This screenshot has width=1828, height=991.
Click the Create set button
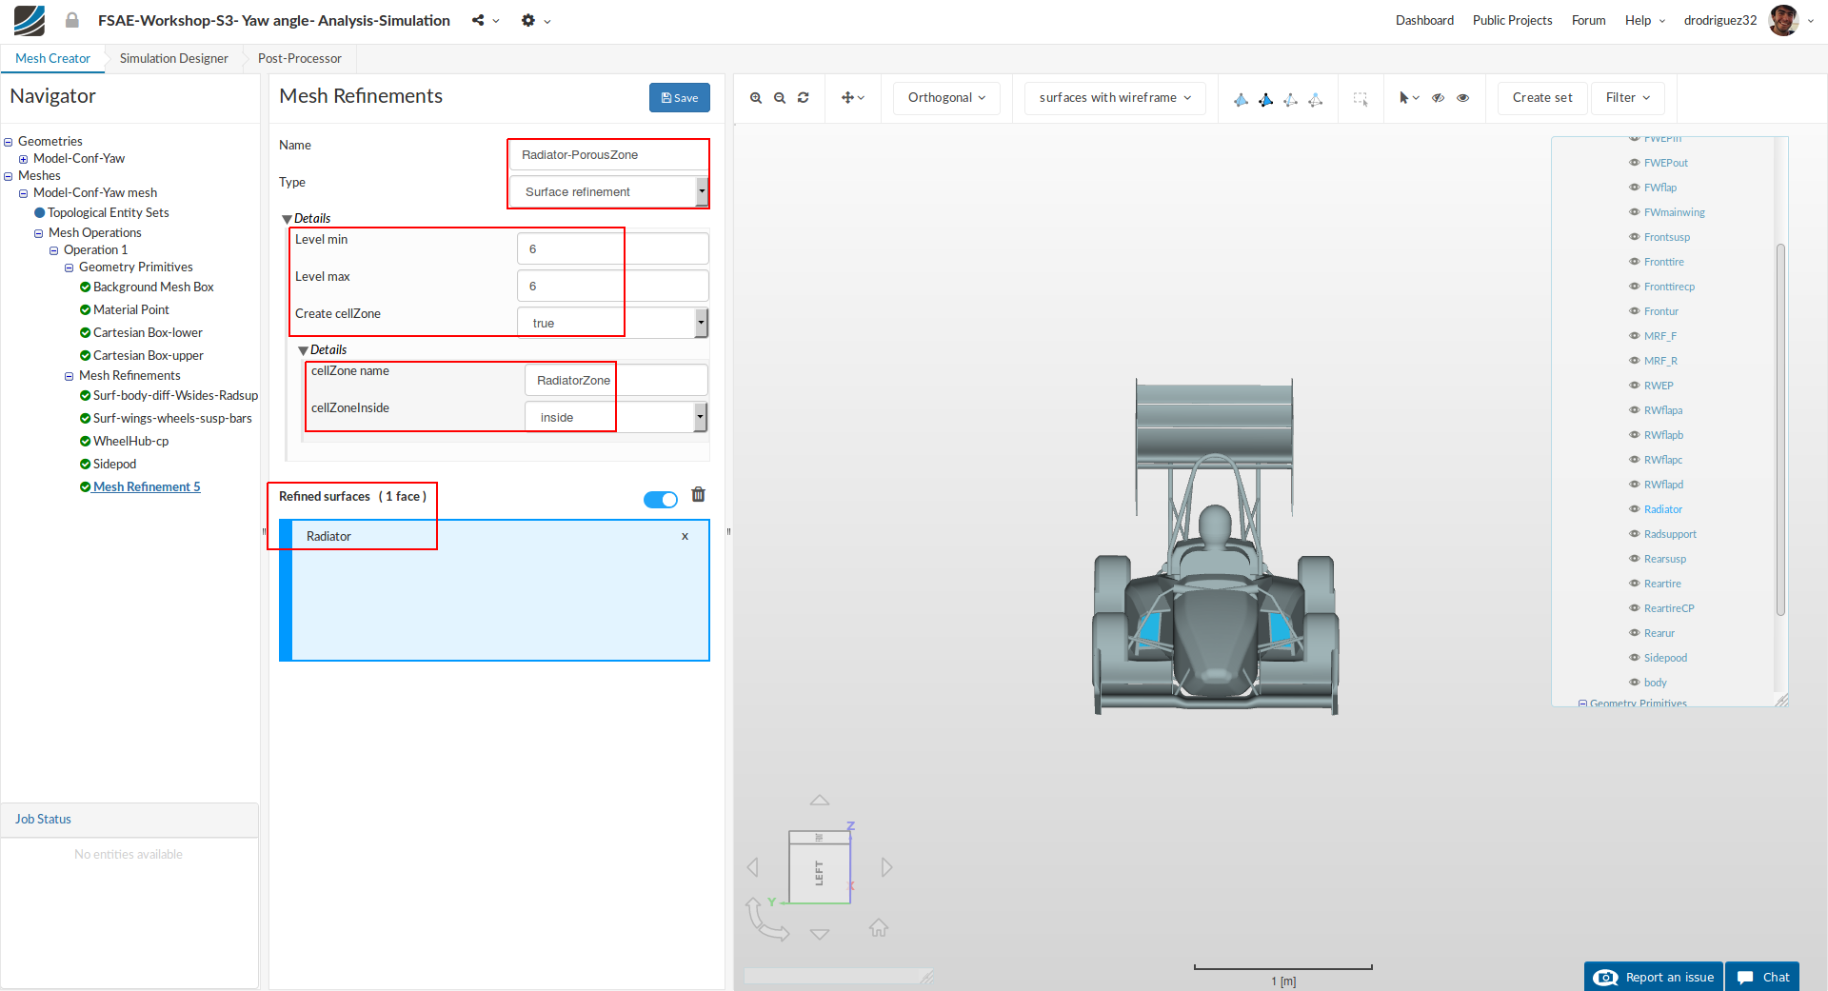(1542, 98)
